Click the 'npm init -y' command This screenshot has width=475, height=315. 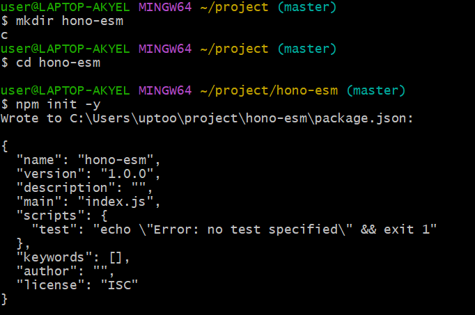coord(58,104)
